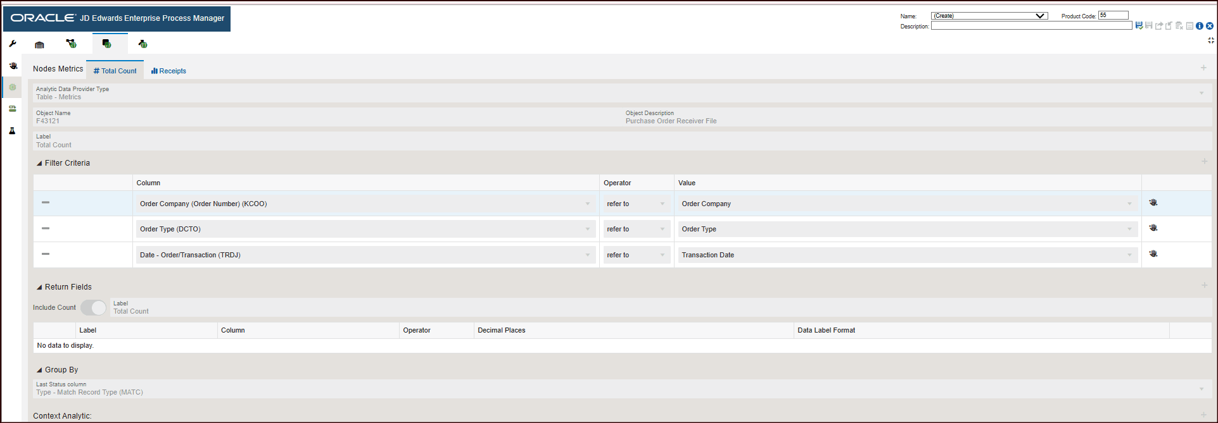Toggle the Include Count switch
Viewport: 1218px width, 423px height.
coord(93,307)
